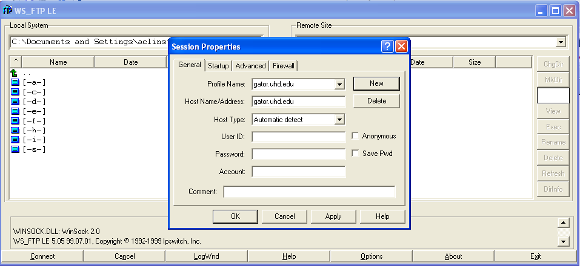Click the User ID input field
The height and width of the screenshot is (266, 580).
pos(298,137)
